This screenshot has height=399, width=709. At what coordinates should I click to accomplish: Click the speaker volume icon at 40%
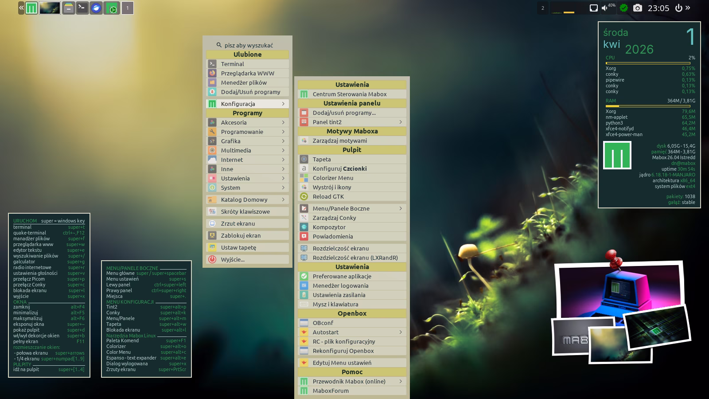(605, 8)
